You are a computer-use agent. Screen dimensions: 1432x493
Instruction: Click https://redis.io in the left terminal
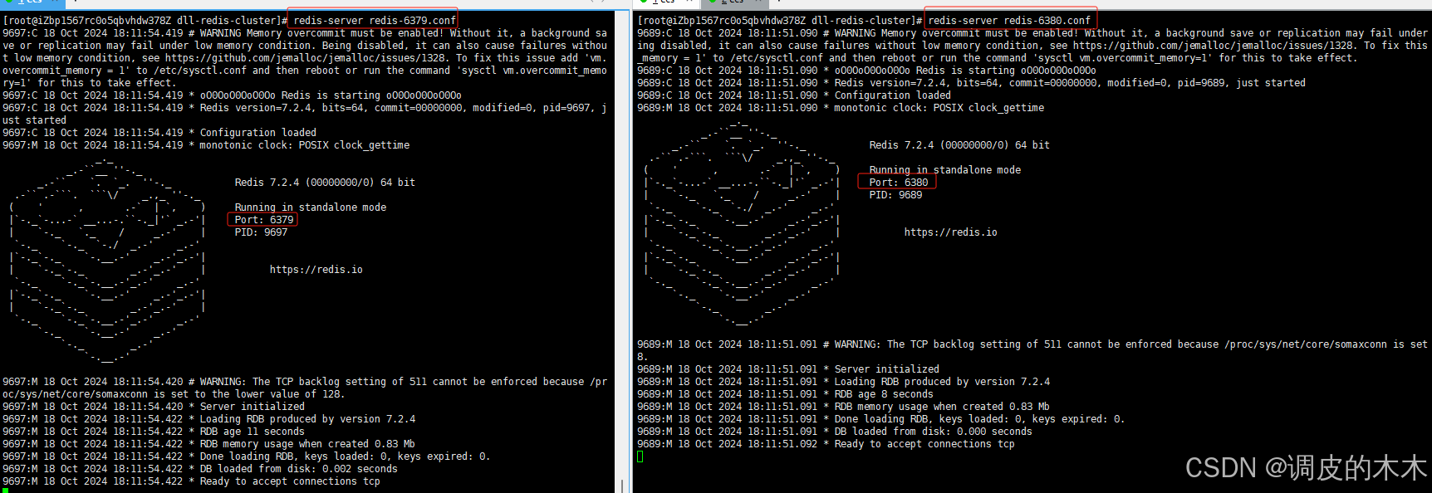click(316, 270)
